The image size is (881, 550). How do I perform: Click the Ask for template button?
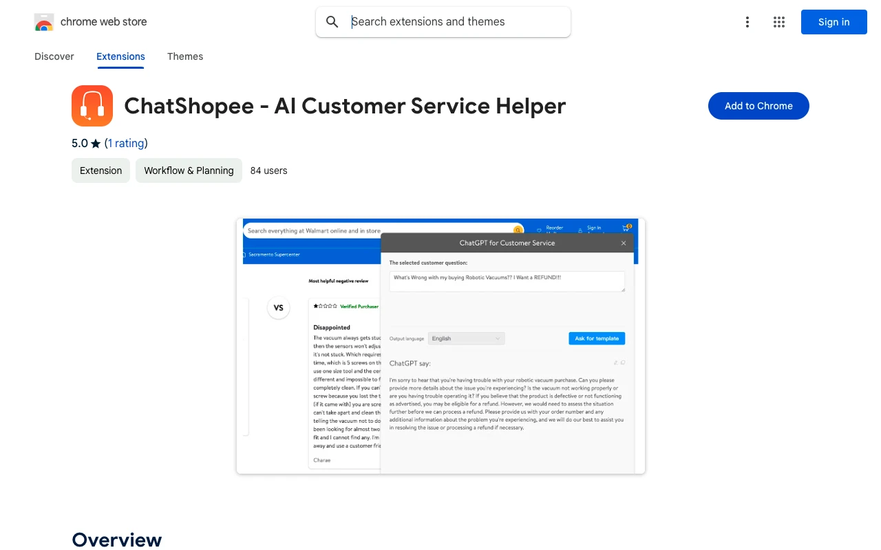click(596, 338)
